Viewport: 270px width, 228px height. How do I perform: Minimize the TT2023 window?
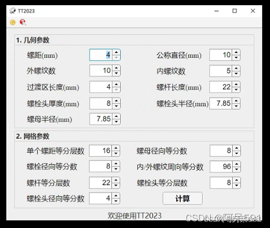point(217,11)
